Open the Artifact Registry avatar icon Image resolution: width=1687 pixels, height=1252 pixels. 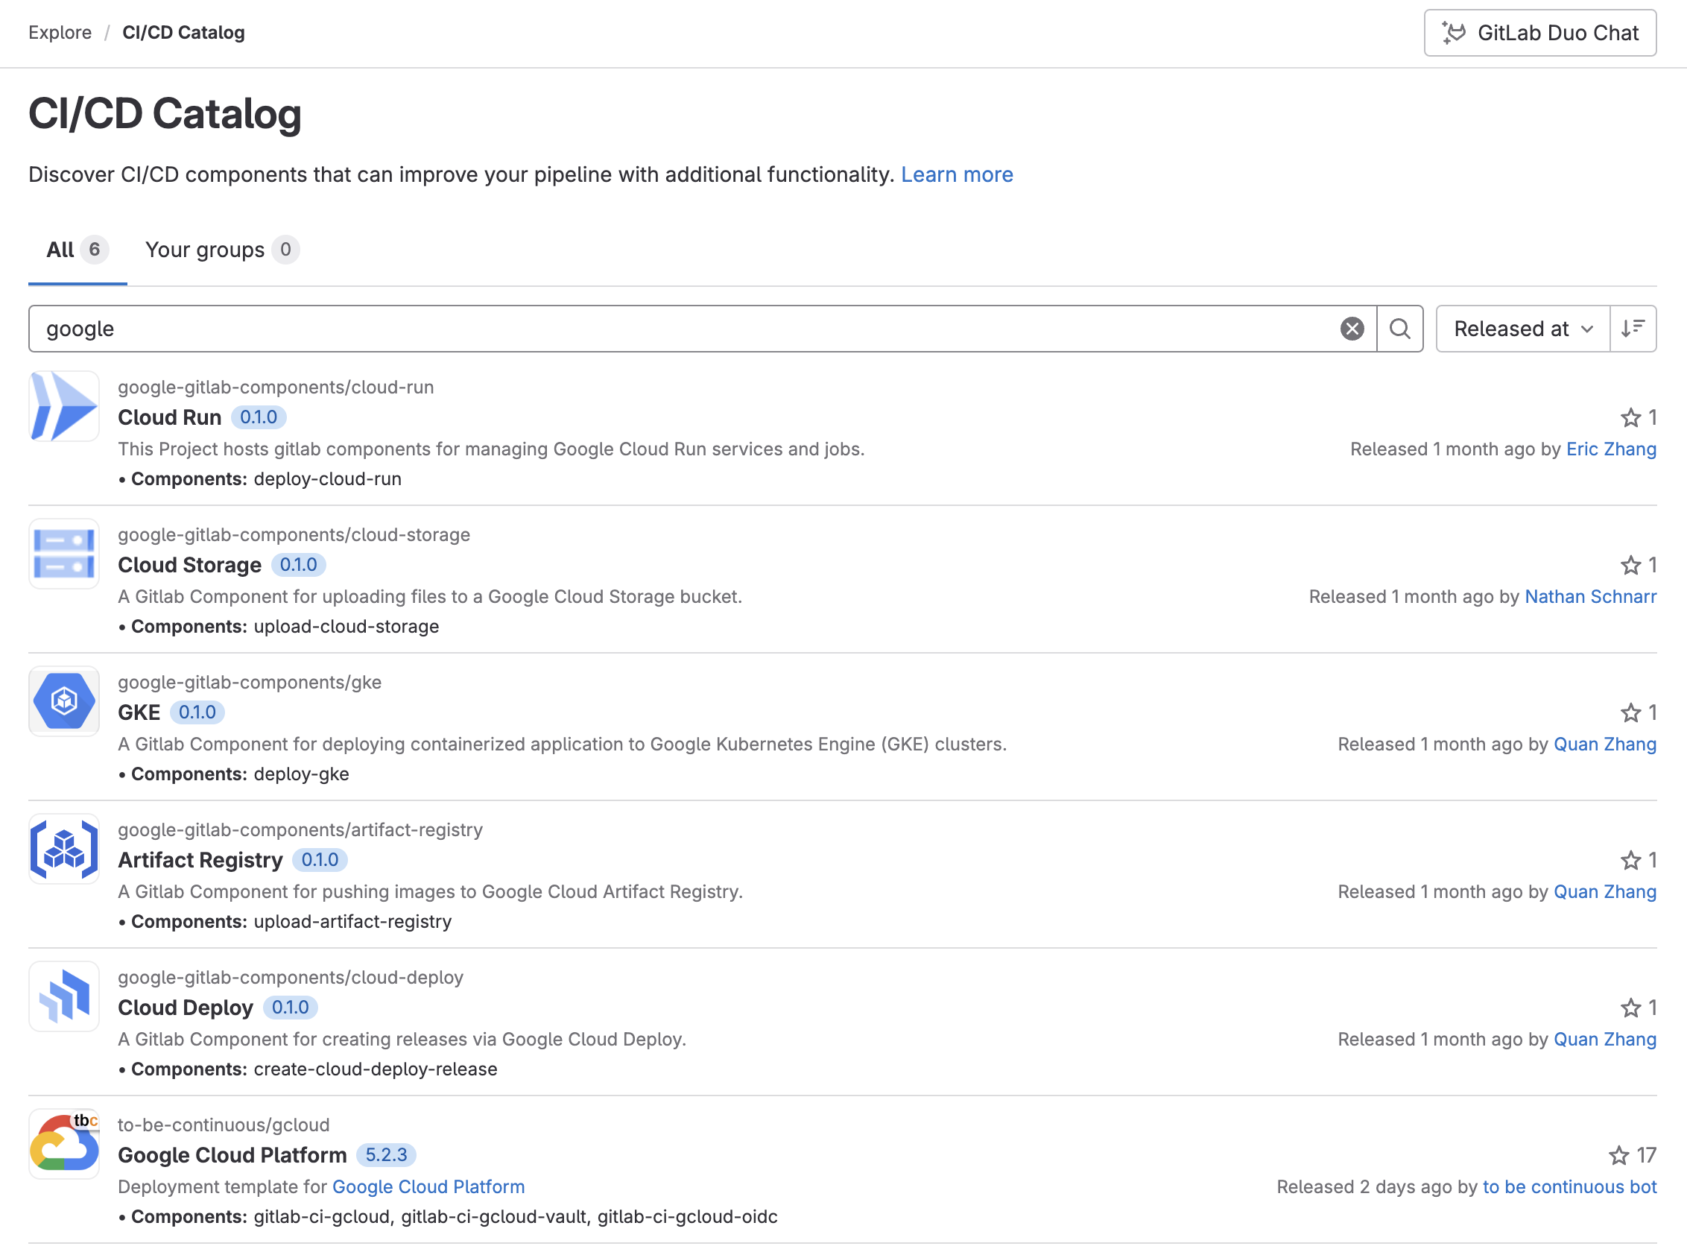coord(64,850)
